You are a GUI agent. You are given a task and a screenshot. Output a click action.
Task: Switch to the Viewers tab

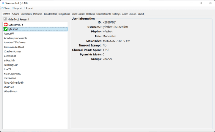[6, 14]
